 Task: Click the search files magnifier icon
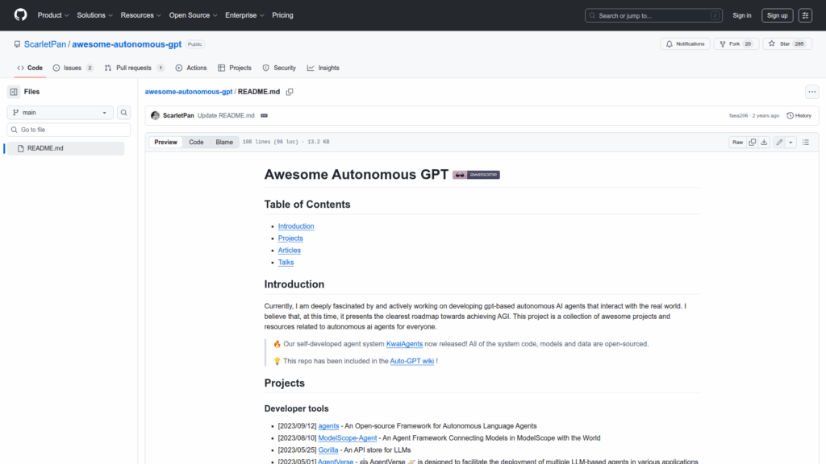click(x=124, y=113)
